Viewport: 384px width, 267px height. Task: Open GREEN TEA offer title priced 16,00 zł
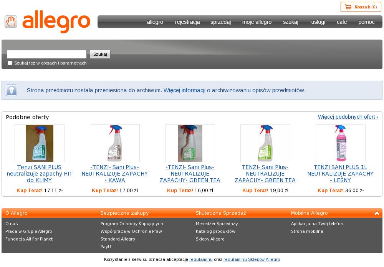pyautogui.click(x=190, y=174)
